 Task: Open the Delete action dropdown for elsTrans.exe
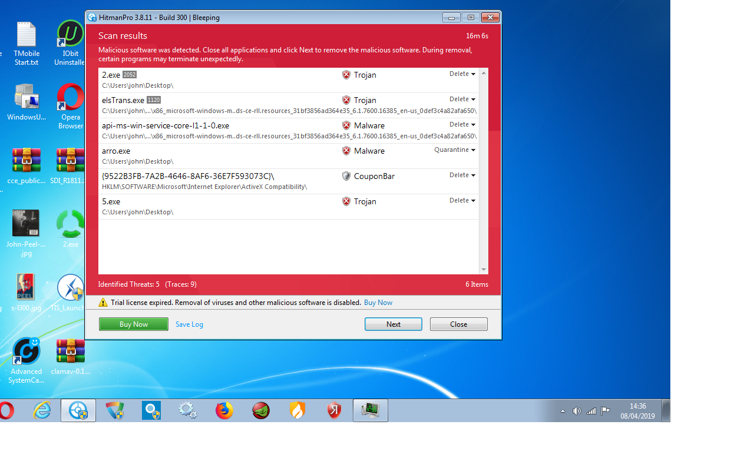point(462,99)
